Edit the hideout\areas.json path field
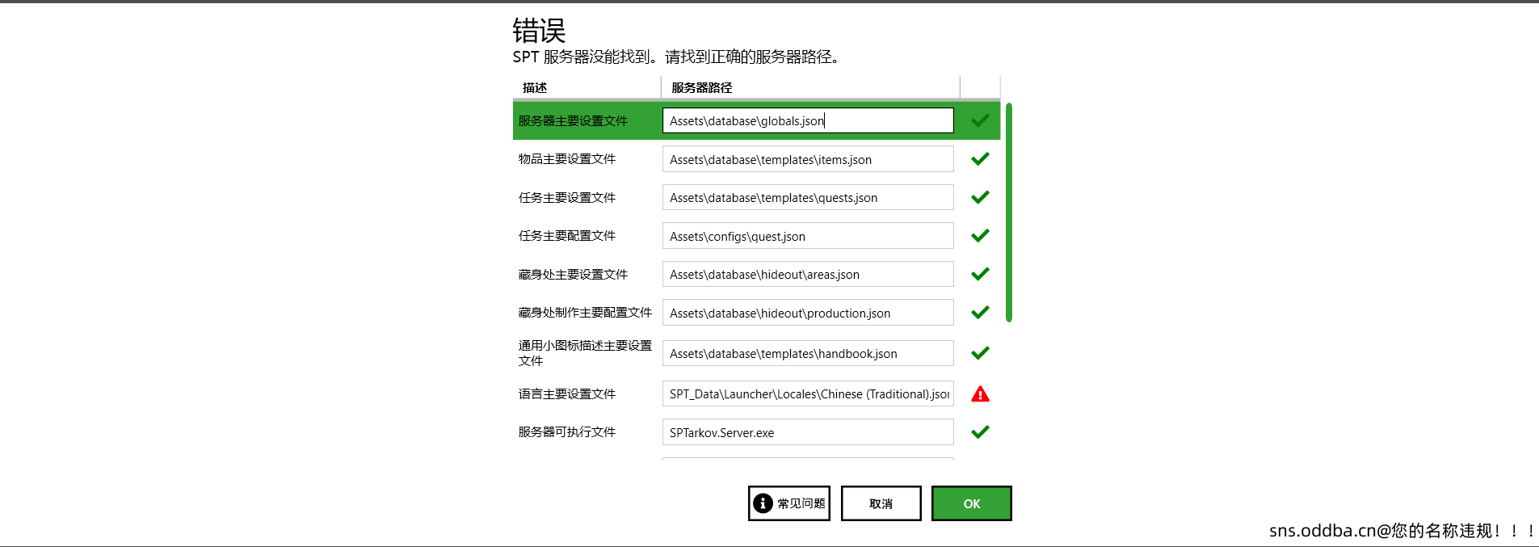This screenshot has height=547, width=1539. 808,274
